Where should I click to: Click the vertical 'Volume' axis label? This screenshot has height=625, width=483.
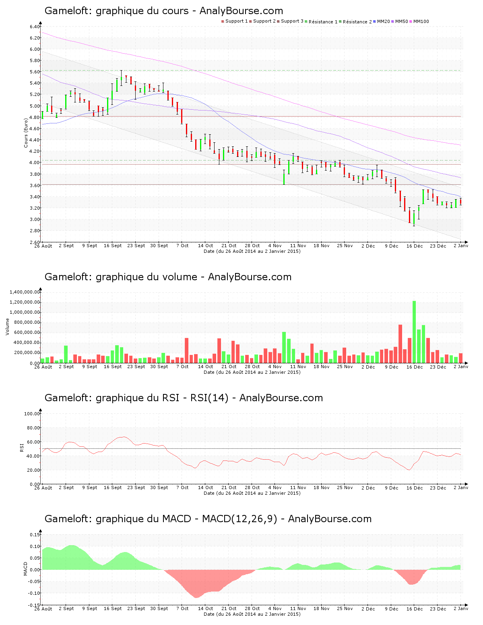[x=7, y=327]
